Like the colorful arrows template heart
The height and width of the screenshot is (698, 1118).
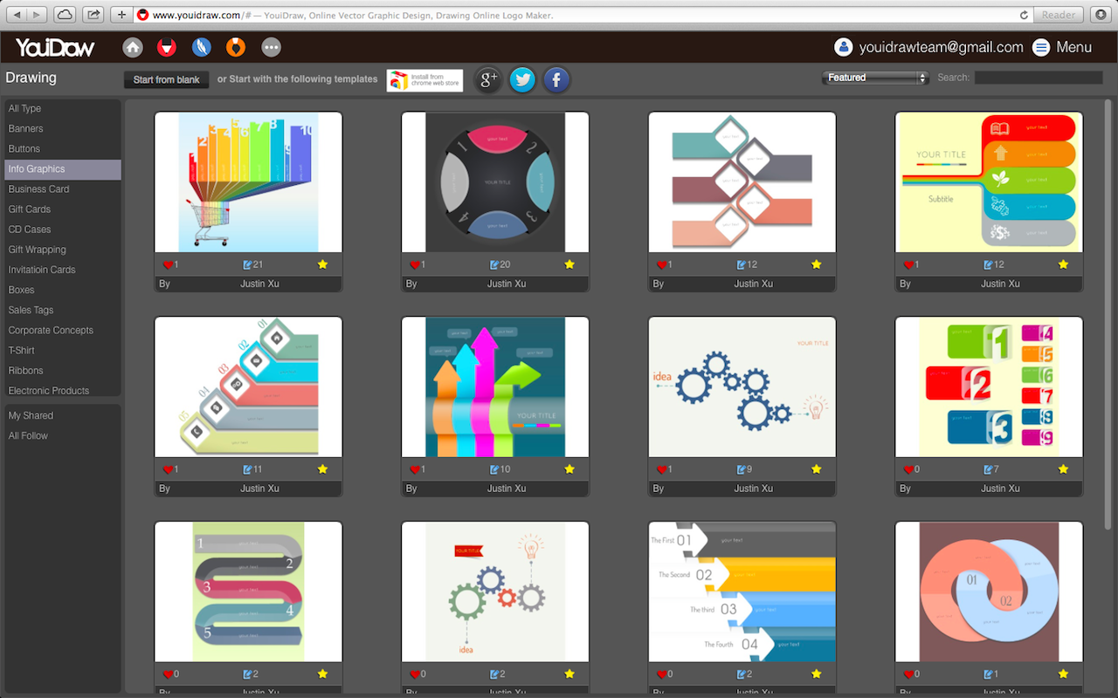[x=416, y=469]
